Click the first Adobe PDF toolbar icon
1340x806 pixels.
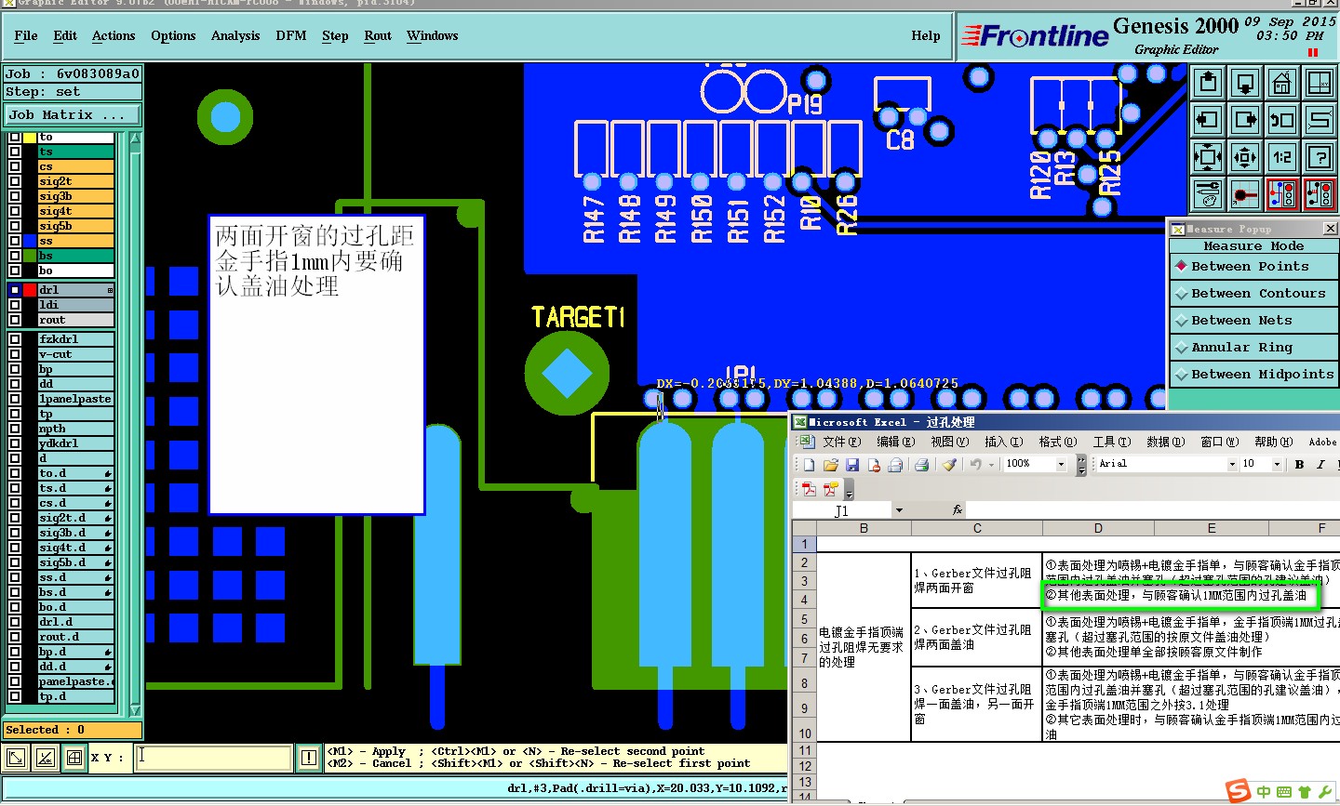coord(809,489)
